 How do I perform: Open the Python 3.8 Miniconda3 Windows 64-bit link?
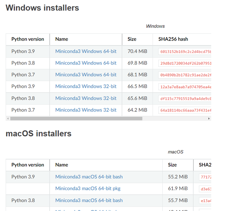point(86,63)
